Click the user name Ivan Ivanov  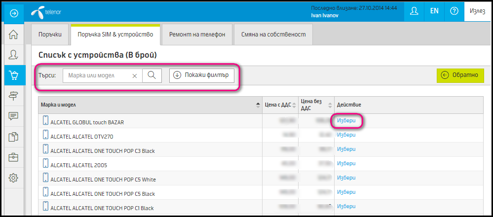[325, 15]
